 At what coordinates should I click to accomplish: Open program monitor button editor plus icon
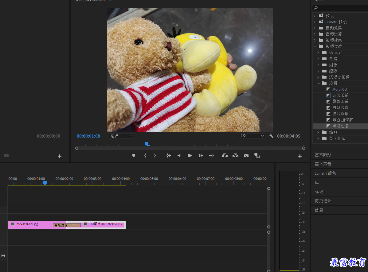[300, 156]
